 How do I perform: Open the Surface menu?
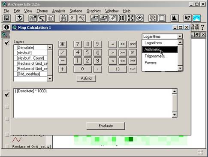coord(76,11)
